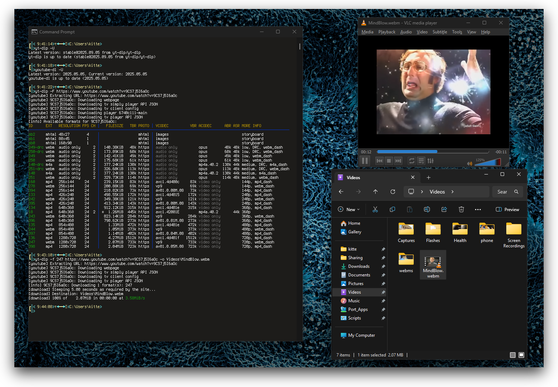Click the Rename icon in Explorer toolbar
Viewport: 558px width, 387px height.
click(x=427, y=209)
